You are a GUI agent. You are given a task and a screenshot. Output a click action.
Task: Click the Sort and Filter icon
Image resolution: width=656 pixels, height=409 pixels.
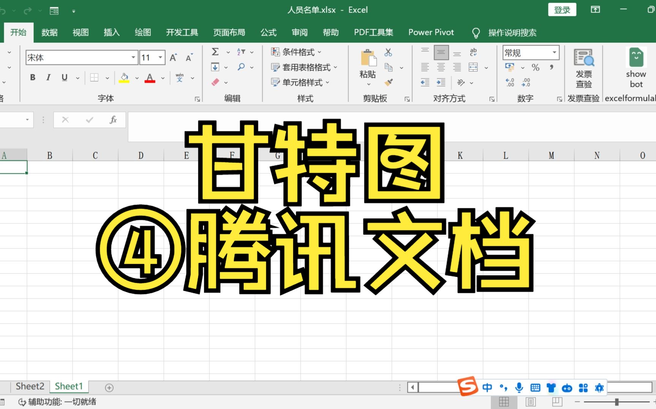pos(241,52)
